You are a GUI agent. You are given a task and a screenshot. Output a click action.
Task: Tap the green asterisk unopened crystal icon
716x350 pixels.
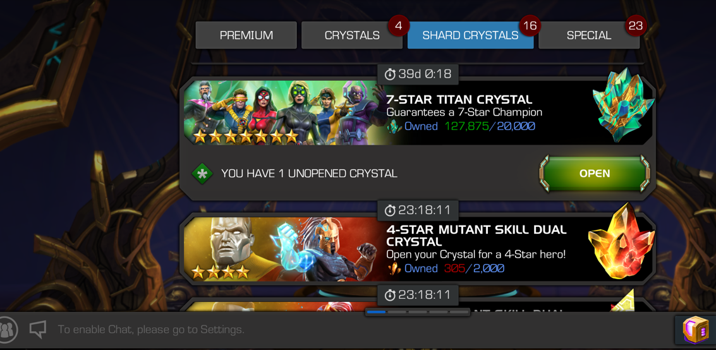coord(202,174)
